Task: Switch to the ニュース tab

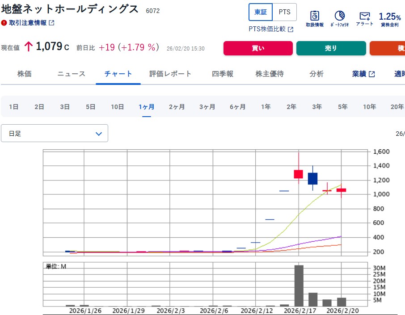Action: point(71,74)
